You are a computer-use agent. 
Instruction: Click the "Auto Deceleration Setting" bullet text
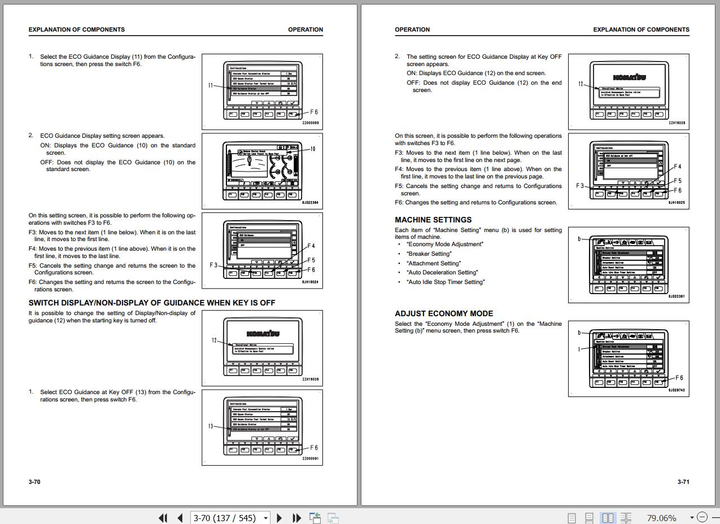coord(442,273)
